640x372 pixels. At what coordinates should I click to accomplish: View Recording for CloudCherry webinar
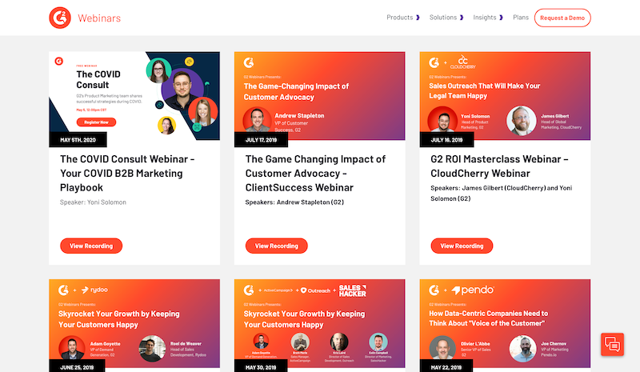tap(462, 246)
